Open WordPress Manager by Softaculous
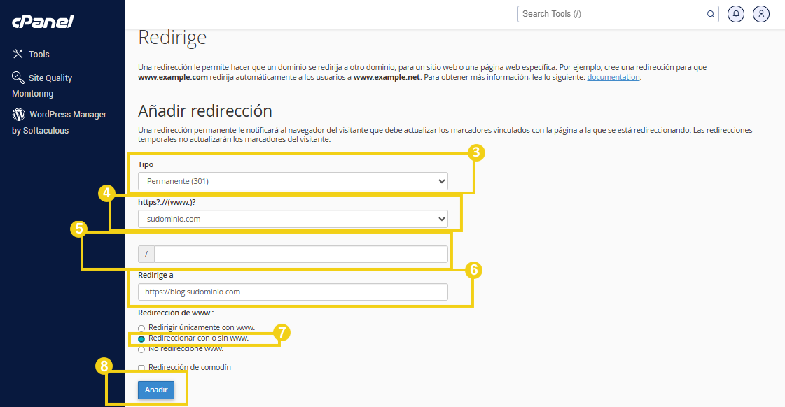785x407 pixels. pos(67,114)
